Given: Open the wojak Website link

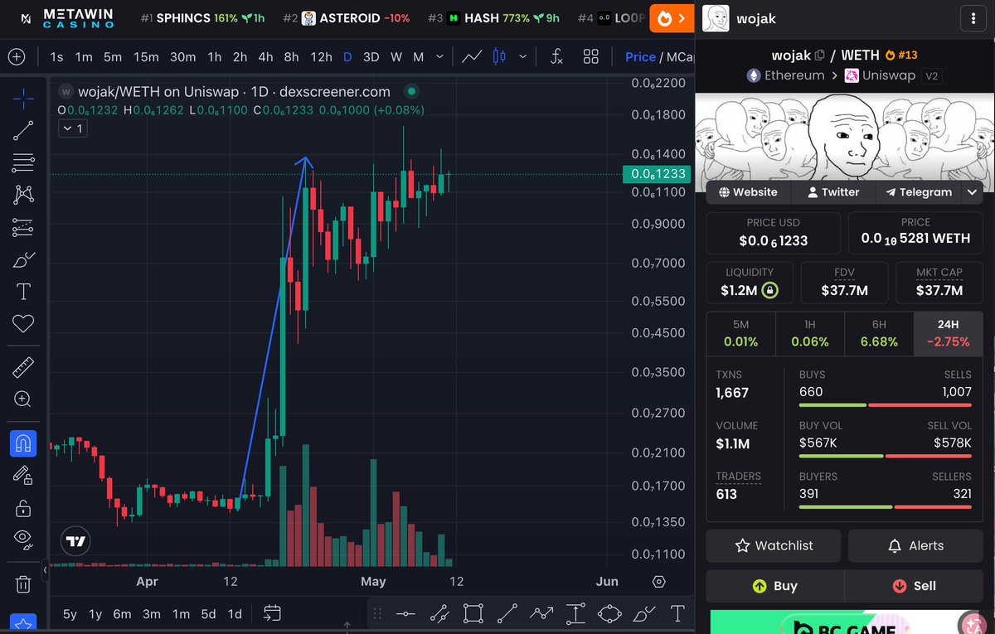Looking at the screenshot, I should point(748,191).
